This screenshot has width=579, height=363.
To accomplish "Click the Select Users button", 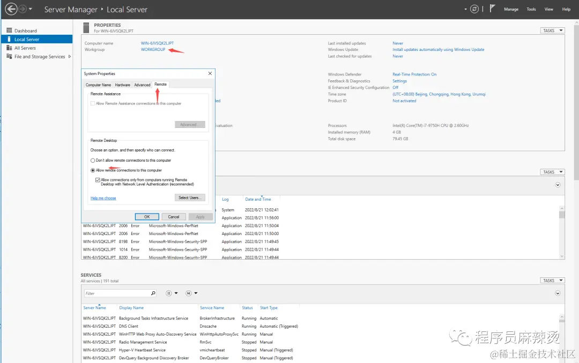I will 190,198.
